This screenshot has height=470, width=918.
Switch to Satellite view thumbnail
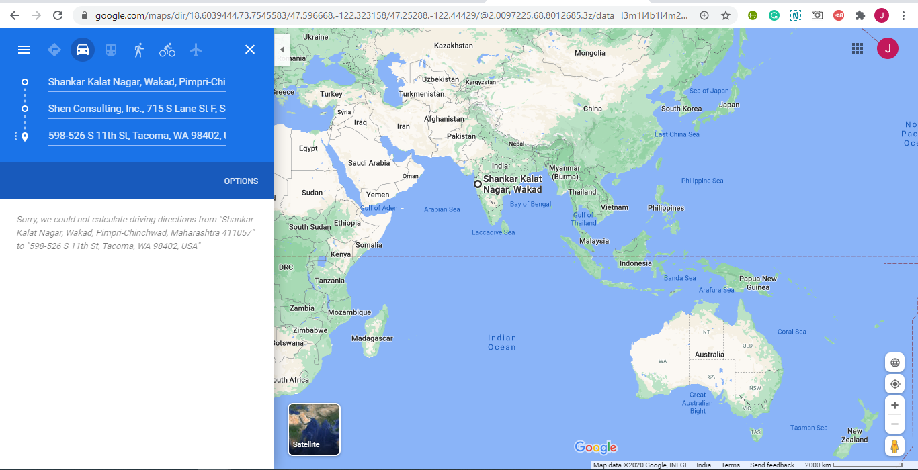315,429
